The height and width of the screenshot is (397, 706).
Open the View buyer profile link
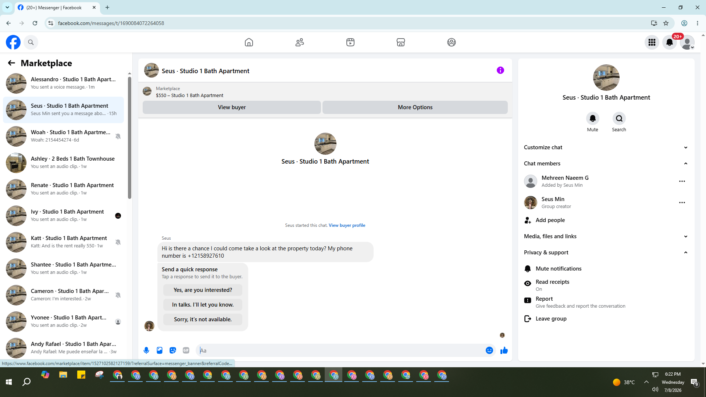pyautogui.click(x=347, y=225)
